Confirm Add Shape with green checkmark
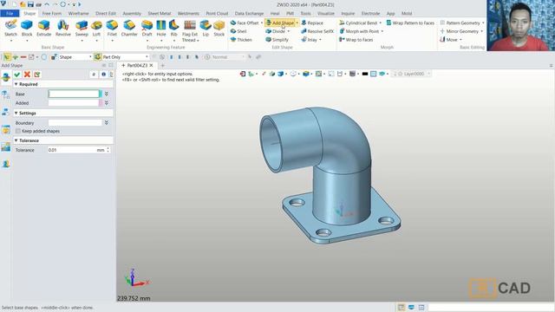Viewport: 555px width, 312px height. [x=17, y=75]
